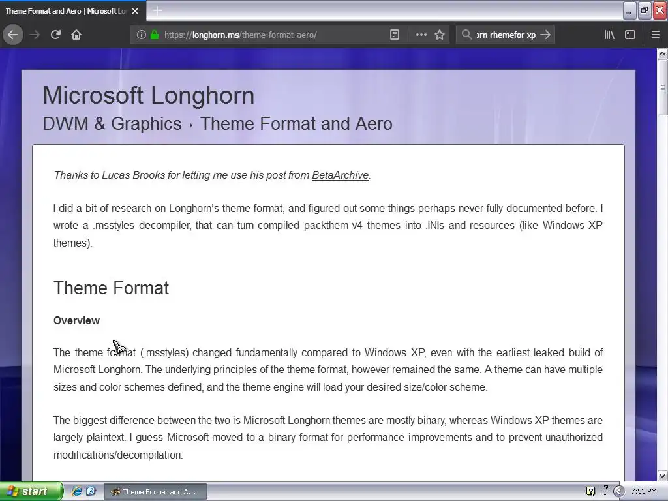This screenshot has width=668, height=501.
Task: Open the DWM & Graphics breadcrumb
Action: pos(112,123)
